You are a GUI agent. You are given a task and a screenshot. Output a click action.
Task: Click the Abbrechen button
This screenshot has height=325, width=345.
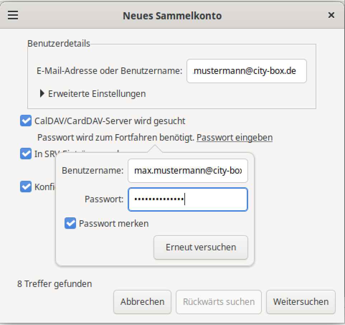pos(142,302)
